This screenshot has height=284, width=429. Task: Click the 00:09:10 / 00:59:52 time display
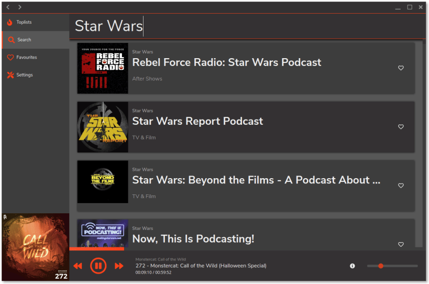(x=153, y=272)
